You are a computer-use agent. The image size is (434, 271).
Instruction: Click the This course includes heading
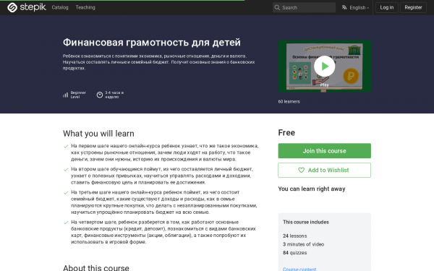306,222
